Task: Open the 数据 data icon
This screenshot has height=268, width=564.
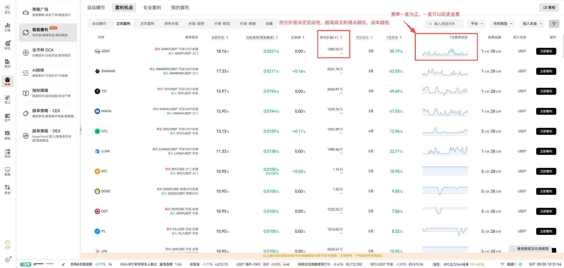Action: coord(7,171)
